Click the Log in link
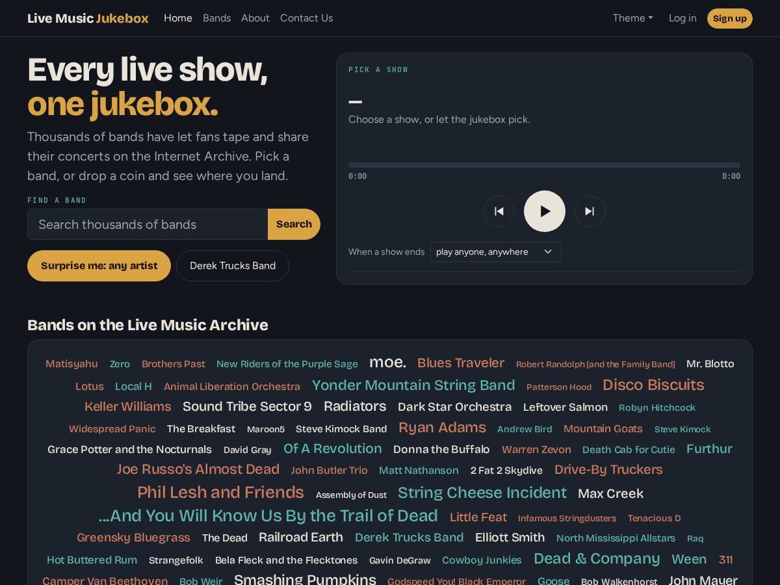The width and height of the screenshot is (780, 585). point(682,18)
